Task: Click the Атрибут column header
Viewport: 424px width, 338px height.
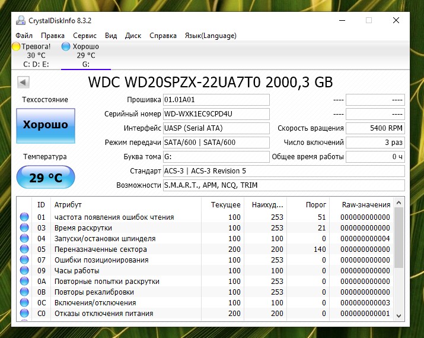Action: 126,205
